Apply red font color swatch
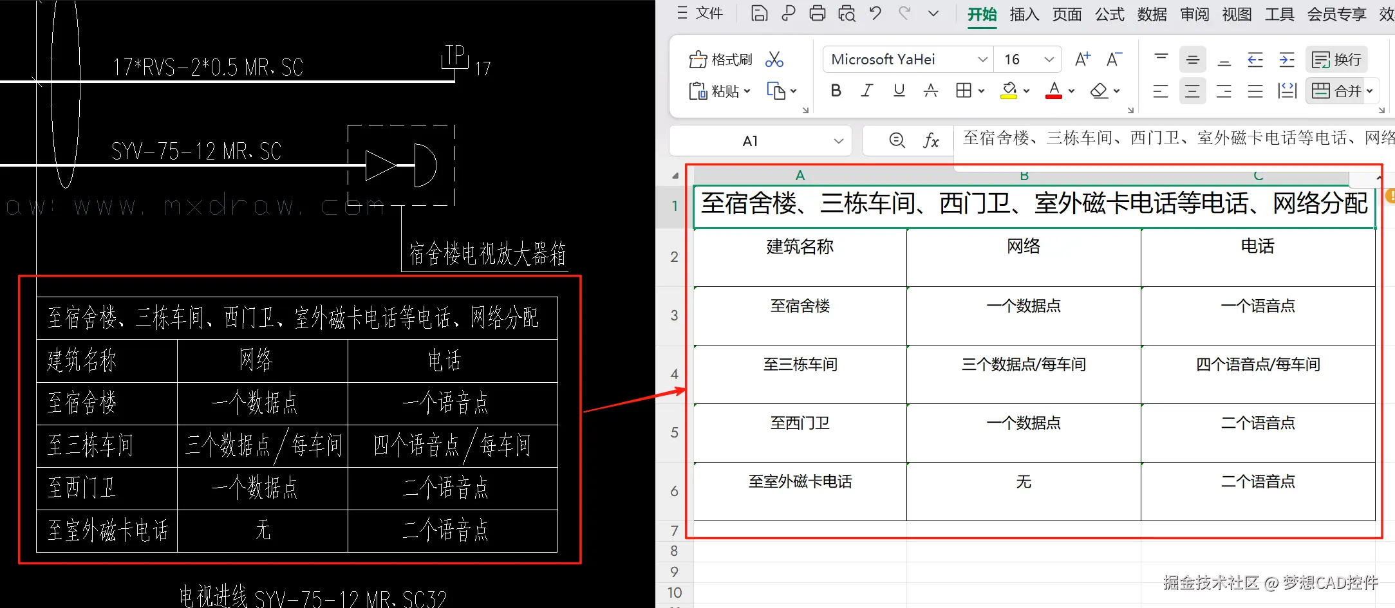Screen dimensions: 1395x608 pos(1054,90)
